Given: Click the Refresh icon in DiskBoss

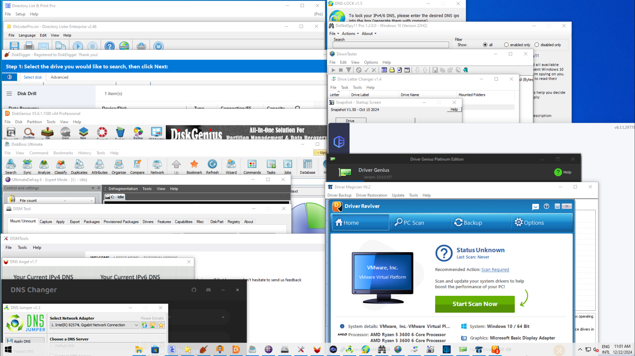Looking at the screenshot, I should [212, 167].
